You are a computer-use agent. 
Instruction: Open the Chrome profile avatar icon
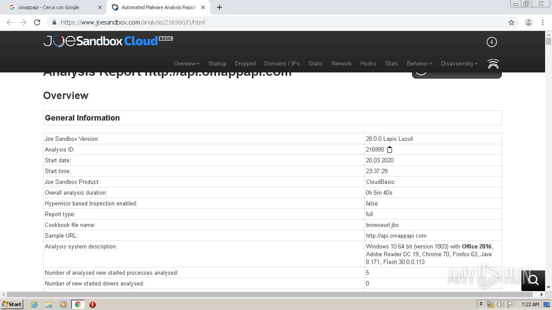click(x=528, y=22)
